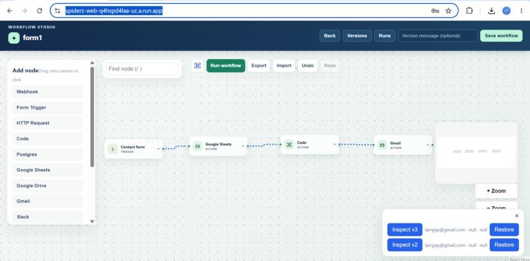Focus the Find node search box
Screen dimensions: 530x261
pos(142,68)
